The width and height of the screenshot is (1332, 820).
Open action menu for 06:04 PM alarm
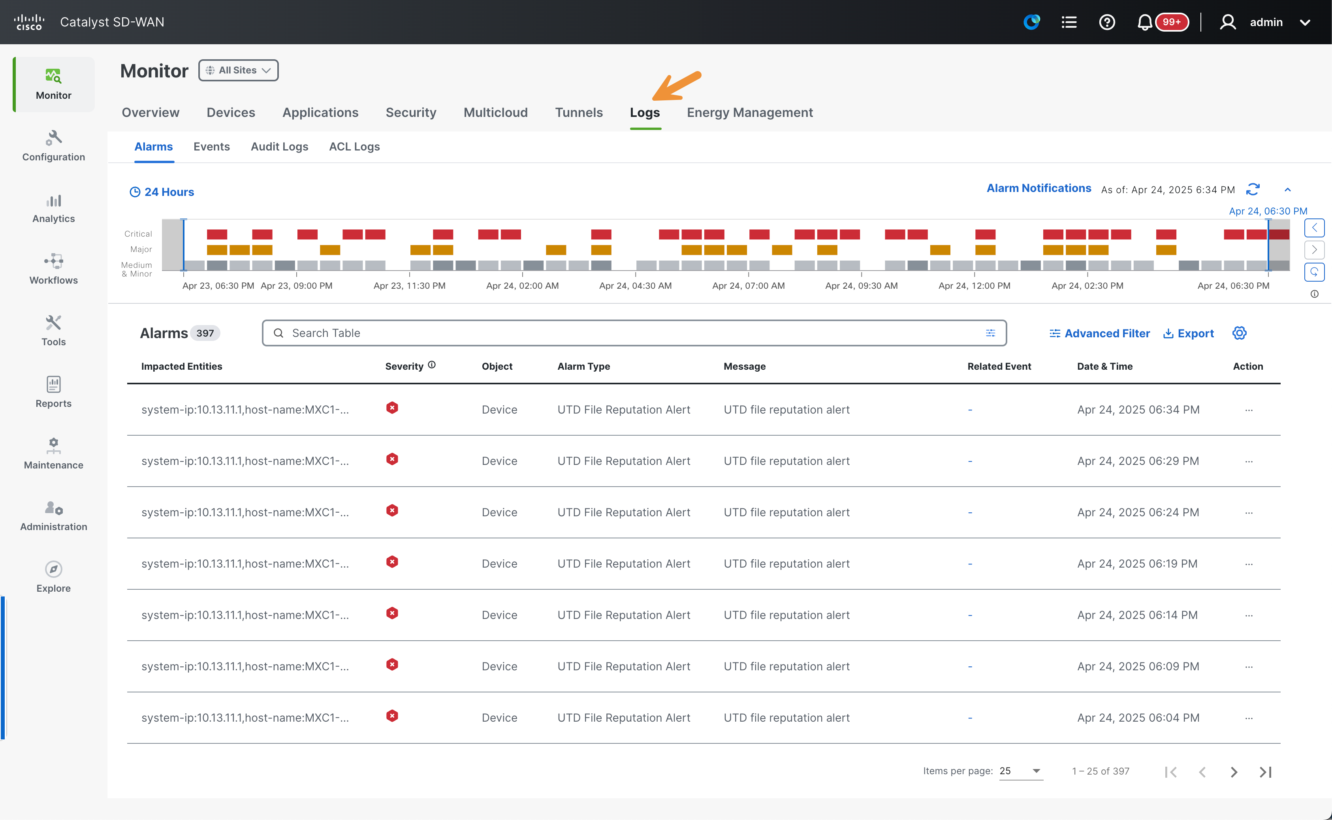[x=1249, y=718]
